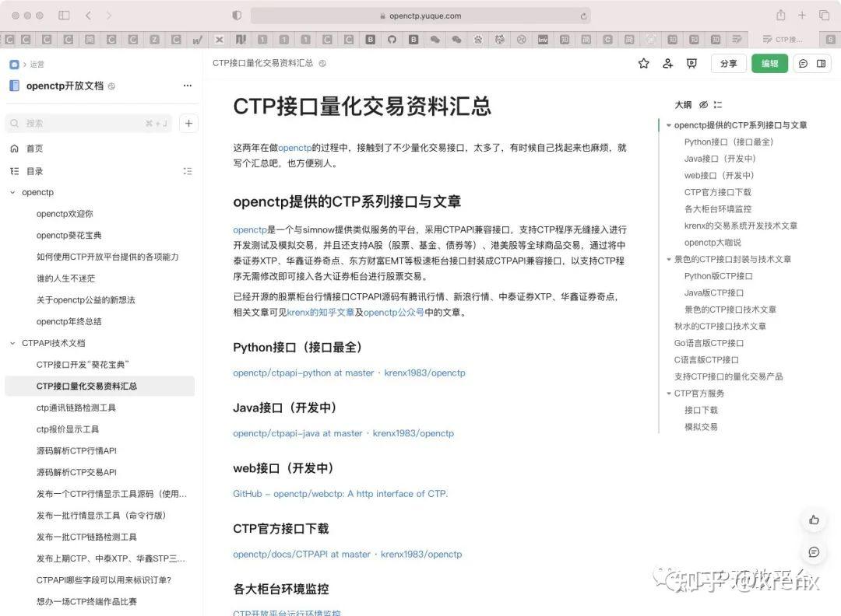The width and height of the screenshot is (841, 616).
Task: Open the comments panel icon beside 编辑
Action: (x=802, y=63)
